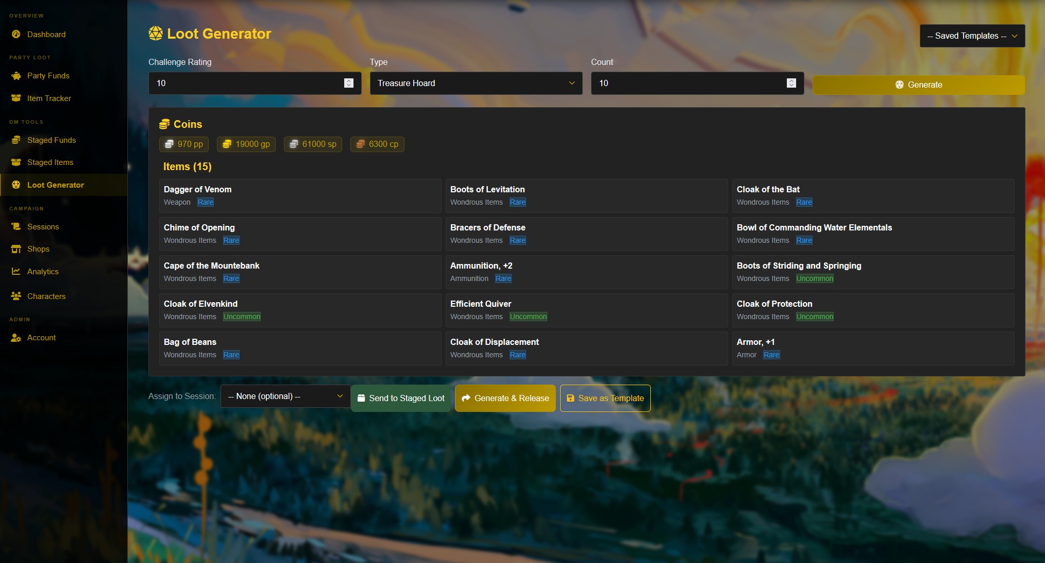This screenshot has width=1045, height=563.
Task: Click the Dashboard palette icon in sidebar
Action: coord(16,35)
